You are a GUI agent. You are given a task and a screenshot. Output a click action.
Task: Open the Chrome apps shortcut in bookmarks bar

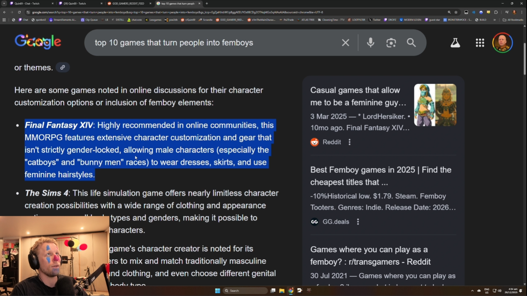click(4, 20)
